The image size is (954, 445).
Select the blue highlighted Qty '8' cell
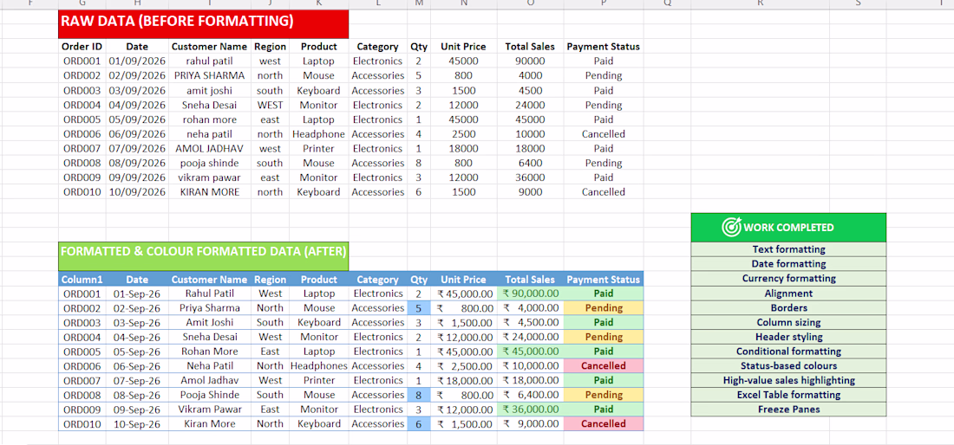pyautogui.click(x=419, y=395)
